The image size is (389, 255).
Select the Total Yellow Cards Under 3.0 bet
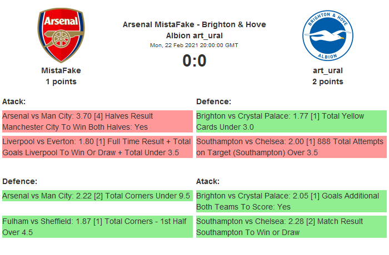point(291,121)
